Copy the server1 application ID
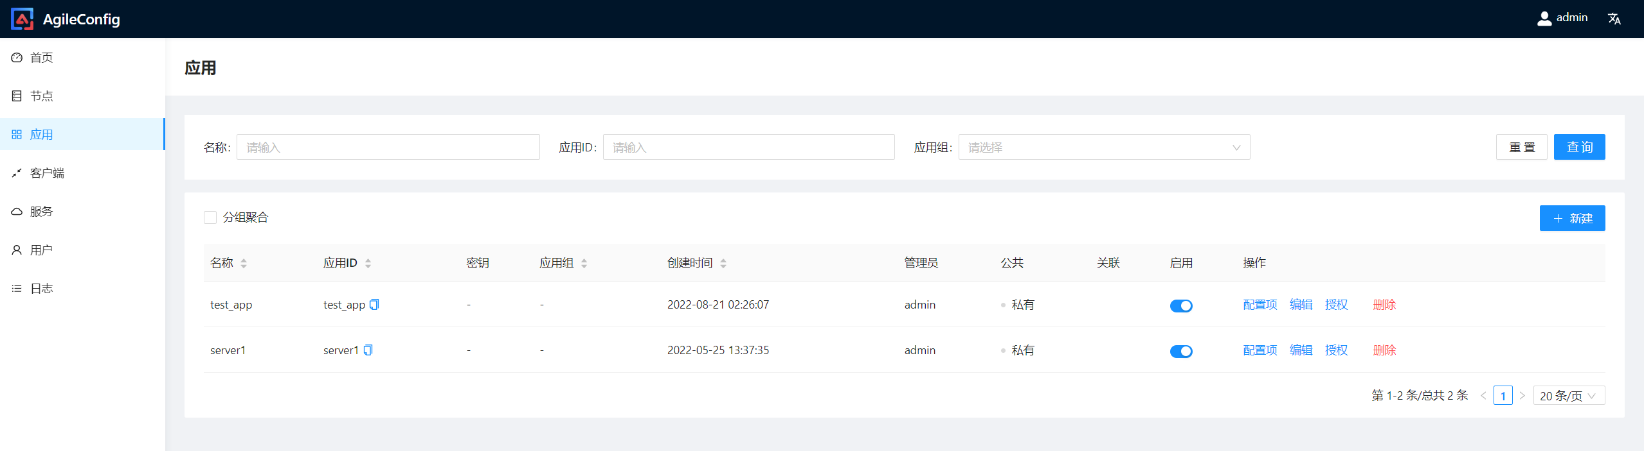Screen dimensions: 1644x451 [368, 350]
